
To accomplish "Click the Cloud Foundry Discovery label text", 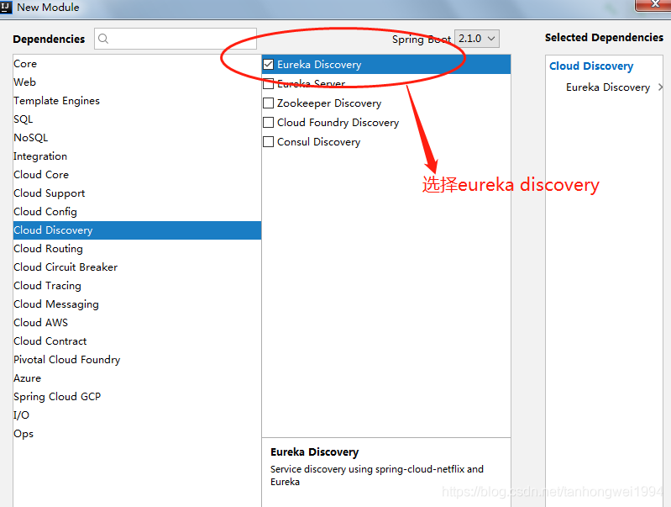I will (338, 123).
